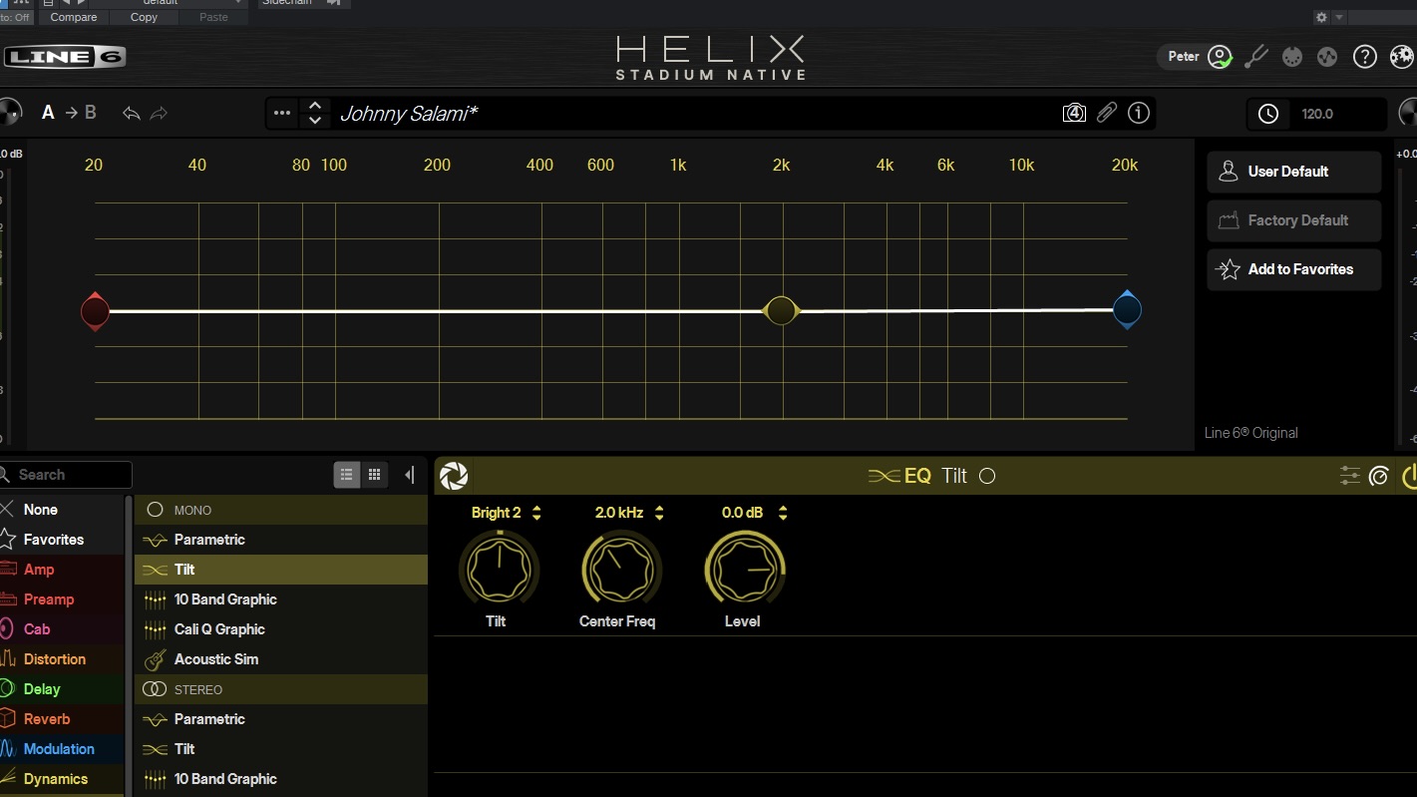Viewport: 1417px width, 797px height.
Task: Undo the last edit with the back arrow
Action: [x=132, y=113]
